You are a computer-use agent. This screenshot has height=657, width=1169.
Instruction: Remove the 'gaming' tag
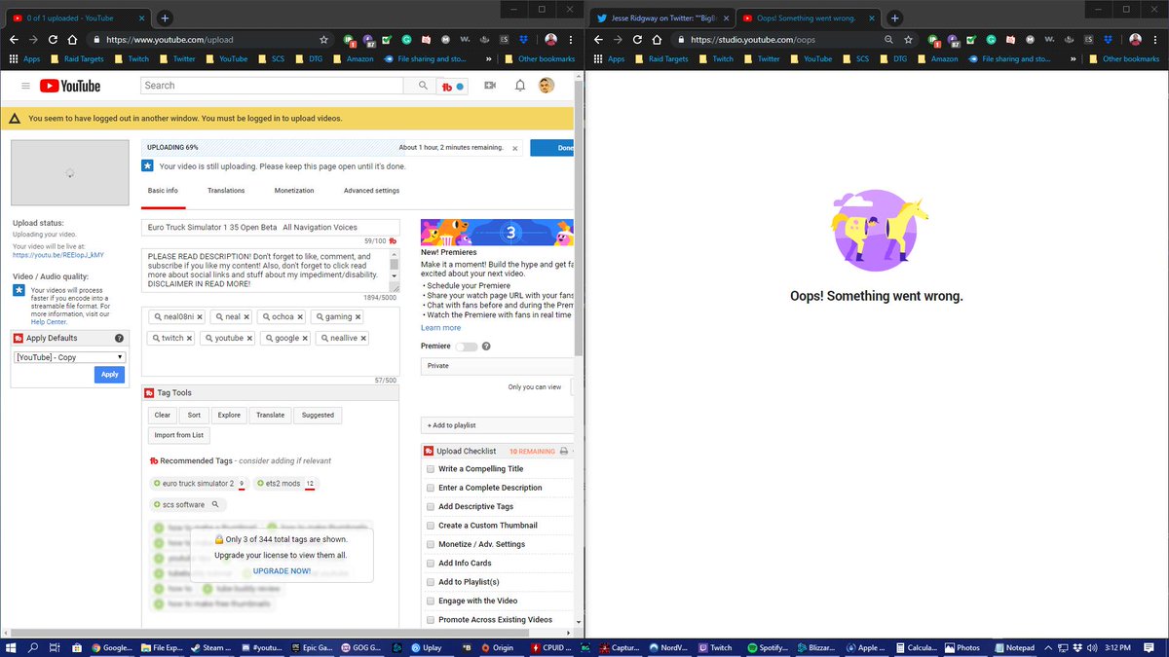pos(358,316)
